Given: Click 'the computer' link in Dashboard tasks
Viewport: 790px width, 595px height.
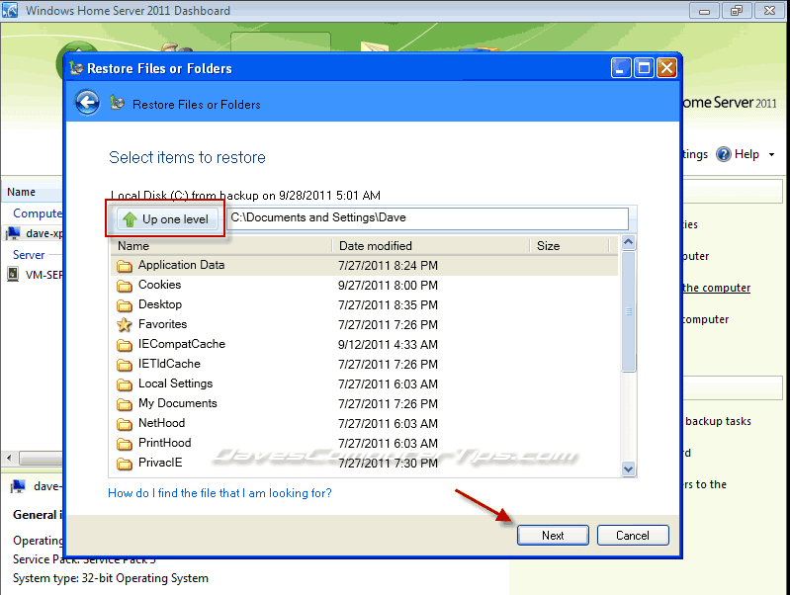Looking at the screenshot, I should (x=717, y=288).
